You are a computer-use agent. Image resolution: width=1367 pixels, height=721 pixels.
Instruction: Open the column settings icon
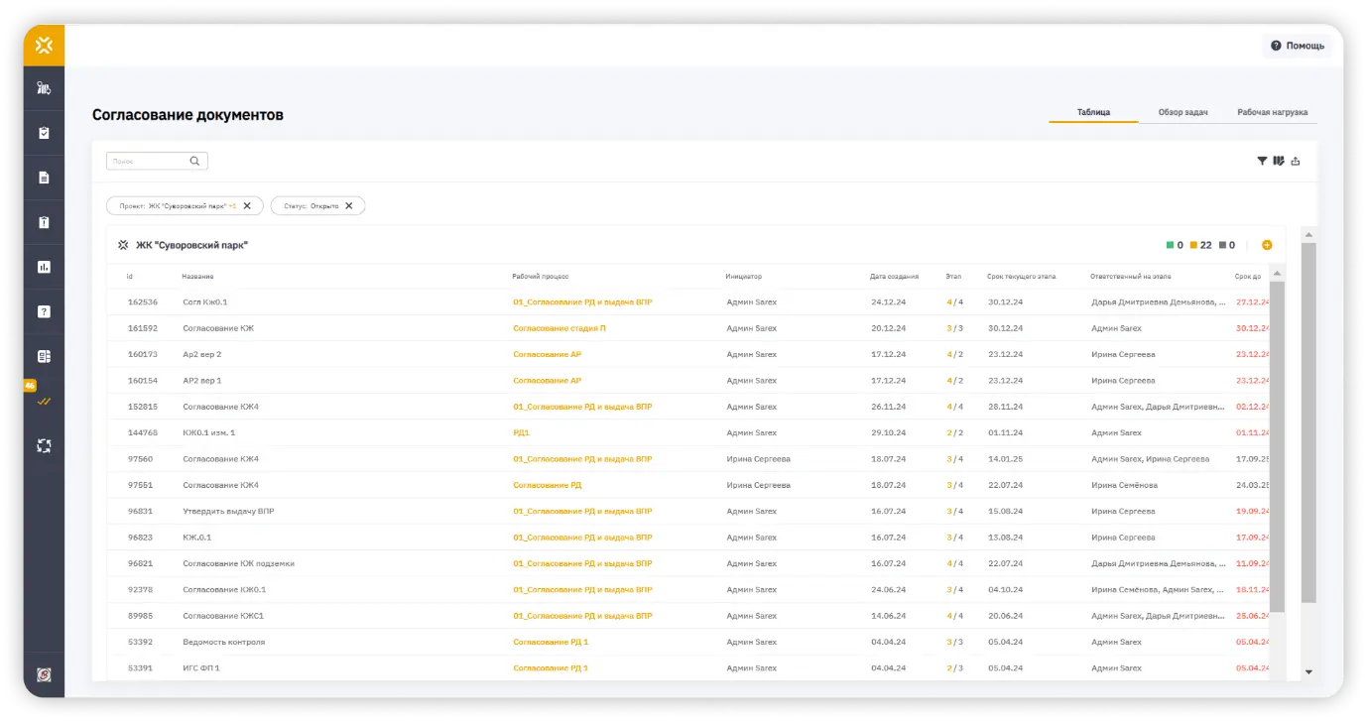coord(1279,161)
